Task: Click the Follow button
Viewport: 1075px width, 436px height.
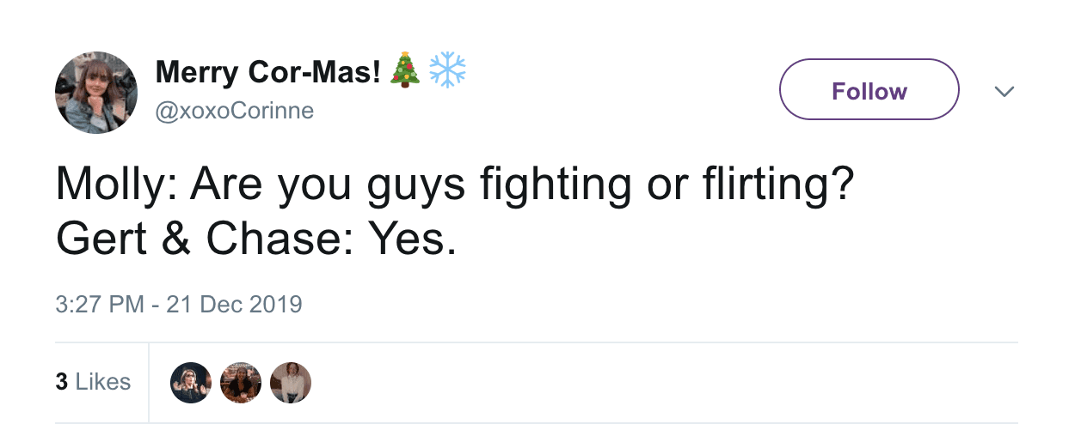Action: click(869, 90)
